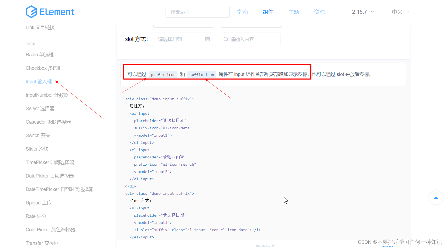Click the v-model="input1" code line

point(153,135)
